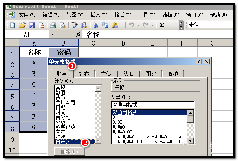The image size is (238, 161).
Task: Select 自定义 category
Action: pos(75,142)
